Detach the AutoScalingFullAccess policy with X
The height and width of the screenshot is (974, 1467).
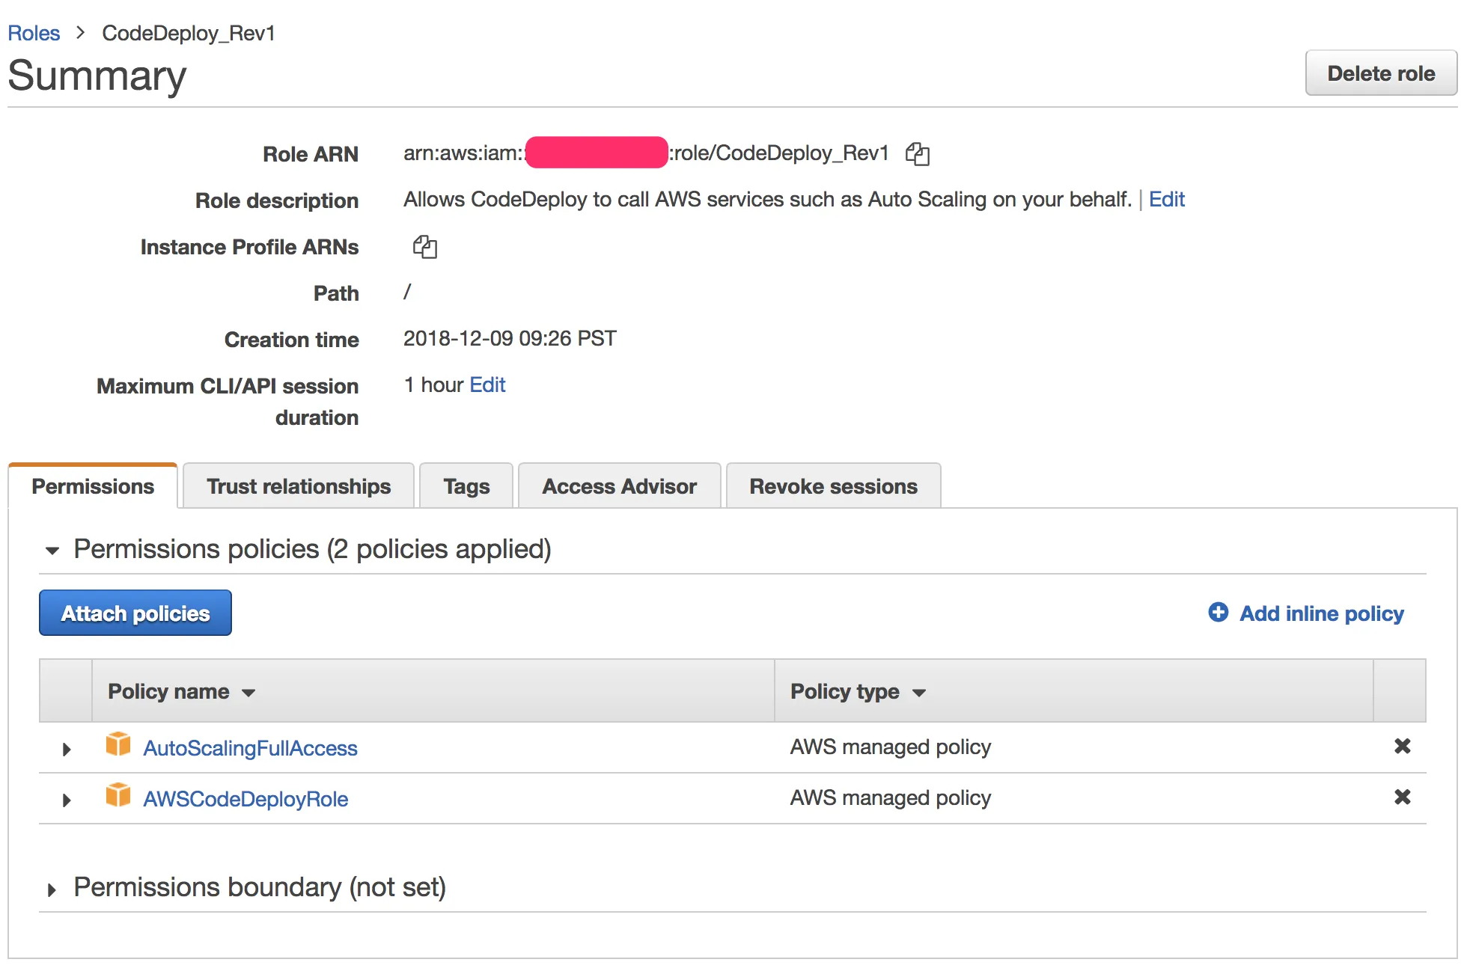tap(1402, 746)
